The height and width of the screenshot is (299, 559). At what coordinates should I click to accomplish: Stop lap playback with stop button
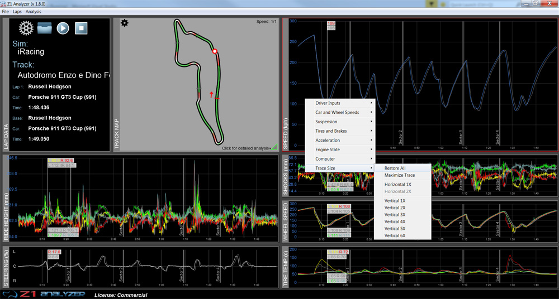[81, 28]
